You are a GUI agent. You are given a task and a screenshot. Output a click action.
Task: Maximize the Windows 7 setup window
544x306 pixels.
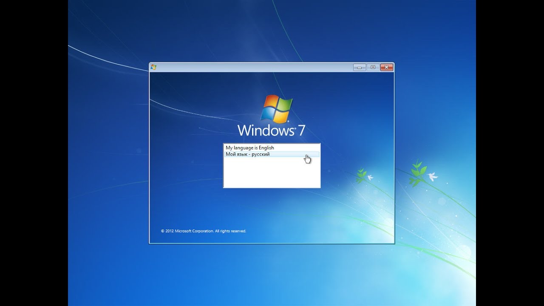point(373,67)
